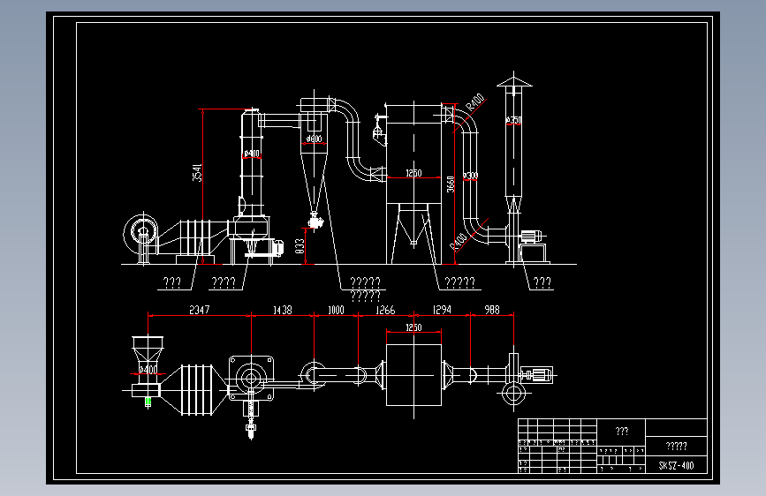Click the ø300 duct diameter label
Viewport: 766px width, 496px height.
click(x=470, y=176)
